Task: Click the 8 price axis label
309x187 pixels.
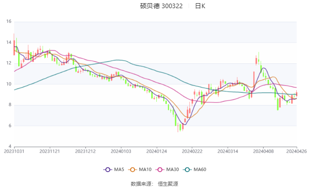Action: 10,105
